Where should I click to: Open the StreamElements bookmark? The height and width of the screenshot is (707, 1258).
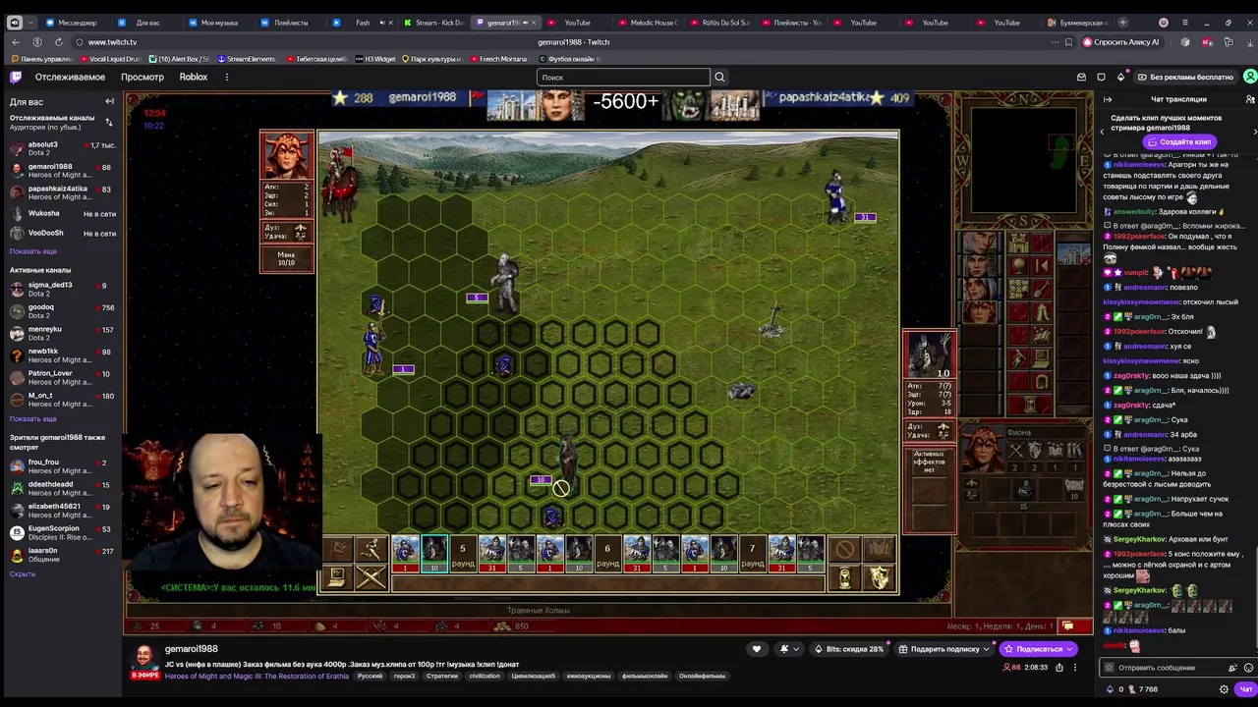[x=247, y=59]
